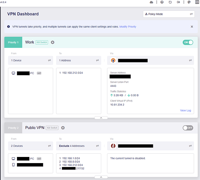Dismiss the VPN priority info banner
Image resolution: width=200 pixels, height=180 pixels.
192,27
